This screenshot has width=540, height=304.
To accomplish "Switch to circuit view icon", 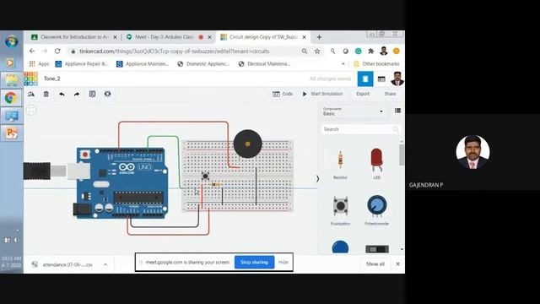I will (x=365, y=79).
